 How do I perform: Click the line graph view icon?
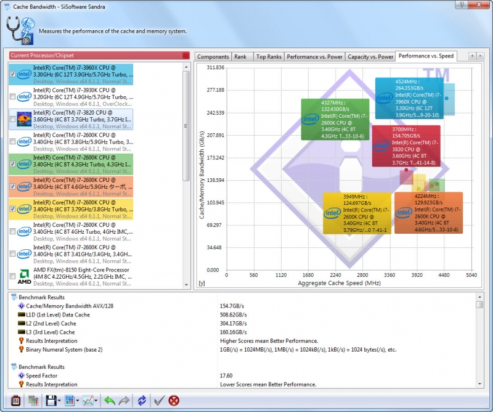[88, 401]
